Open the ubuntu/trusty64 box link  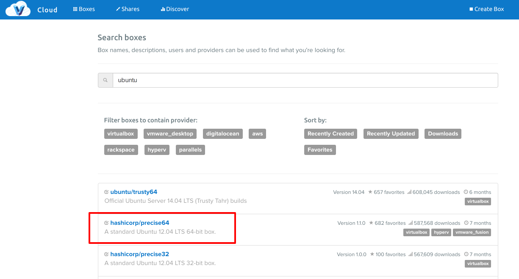pos(133,192)
